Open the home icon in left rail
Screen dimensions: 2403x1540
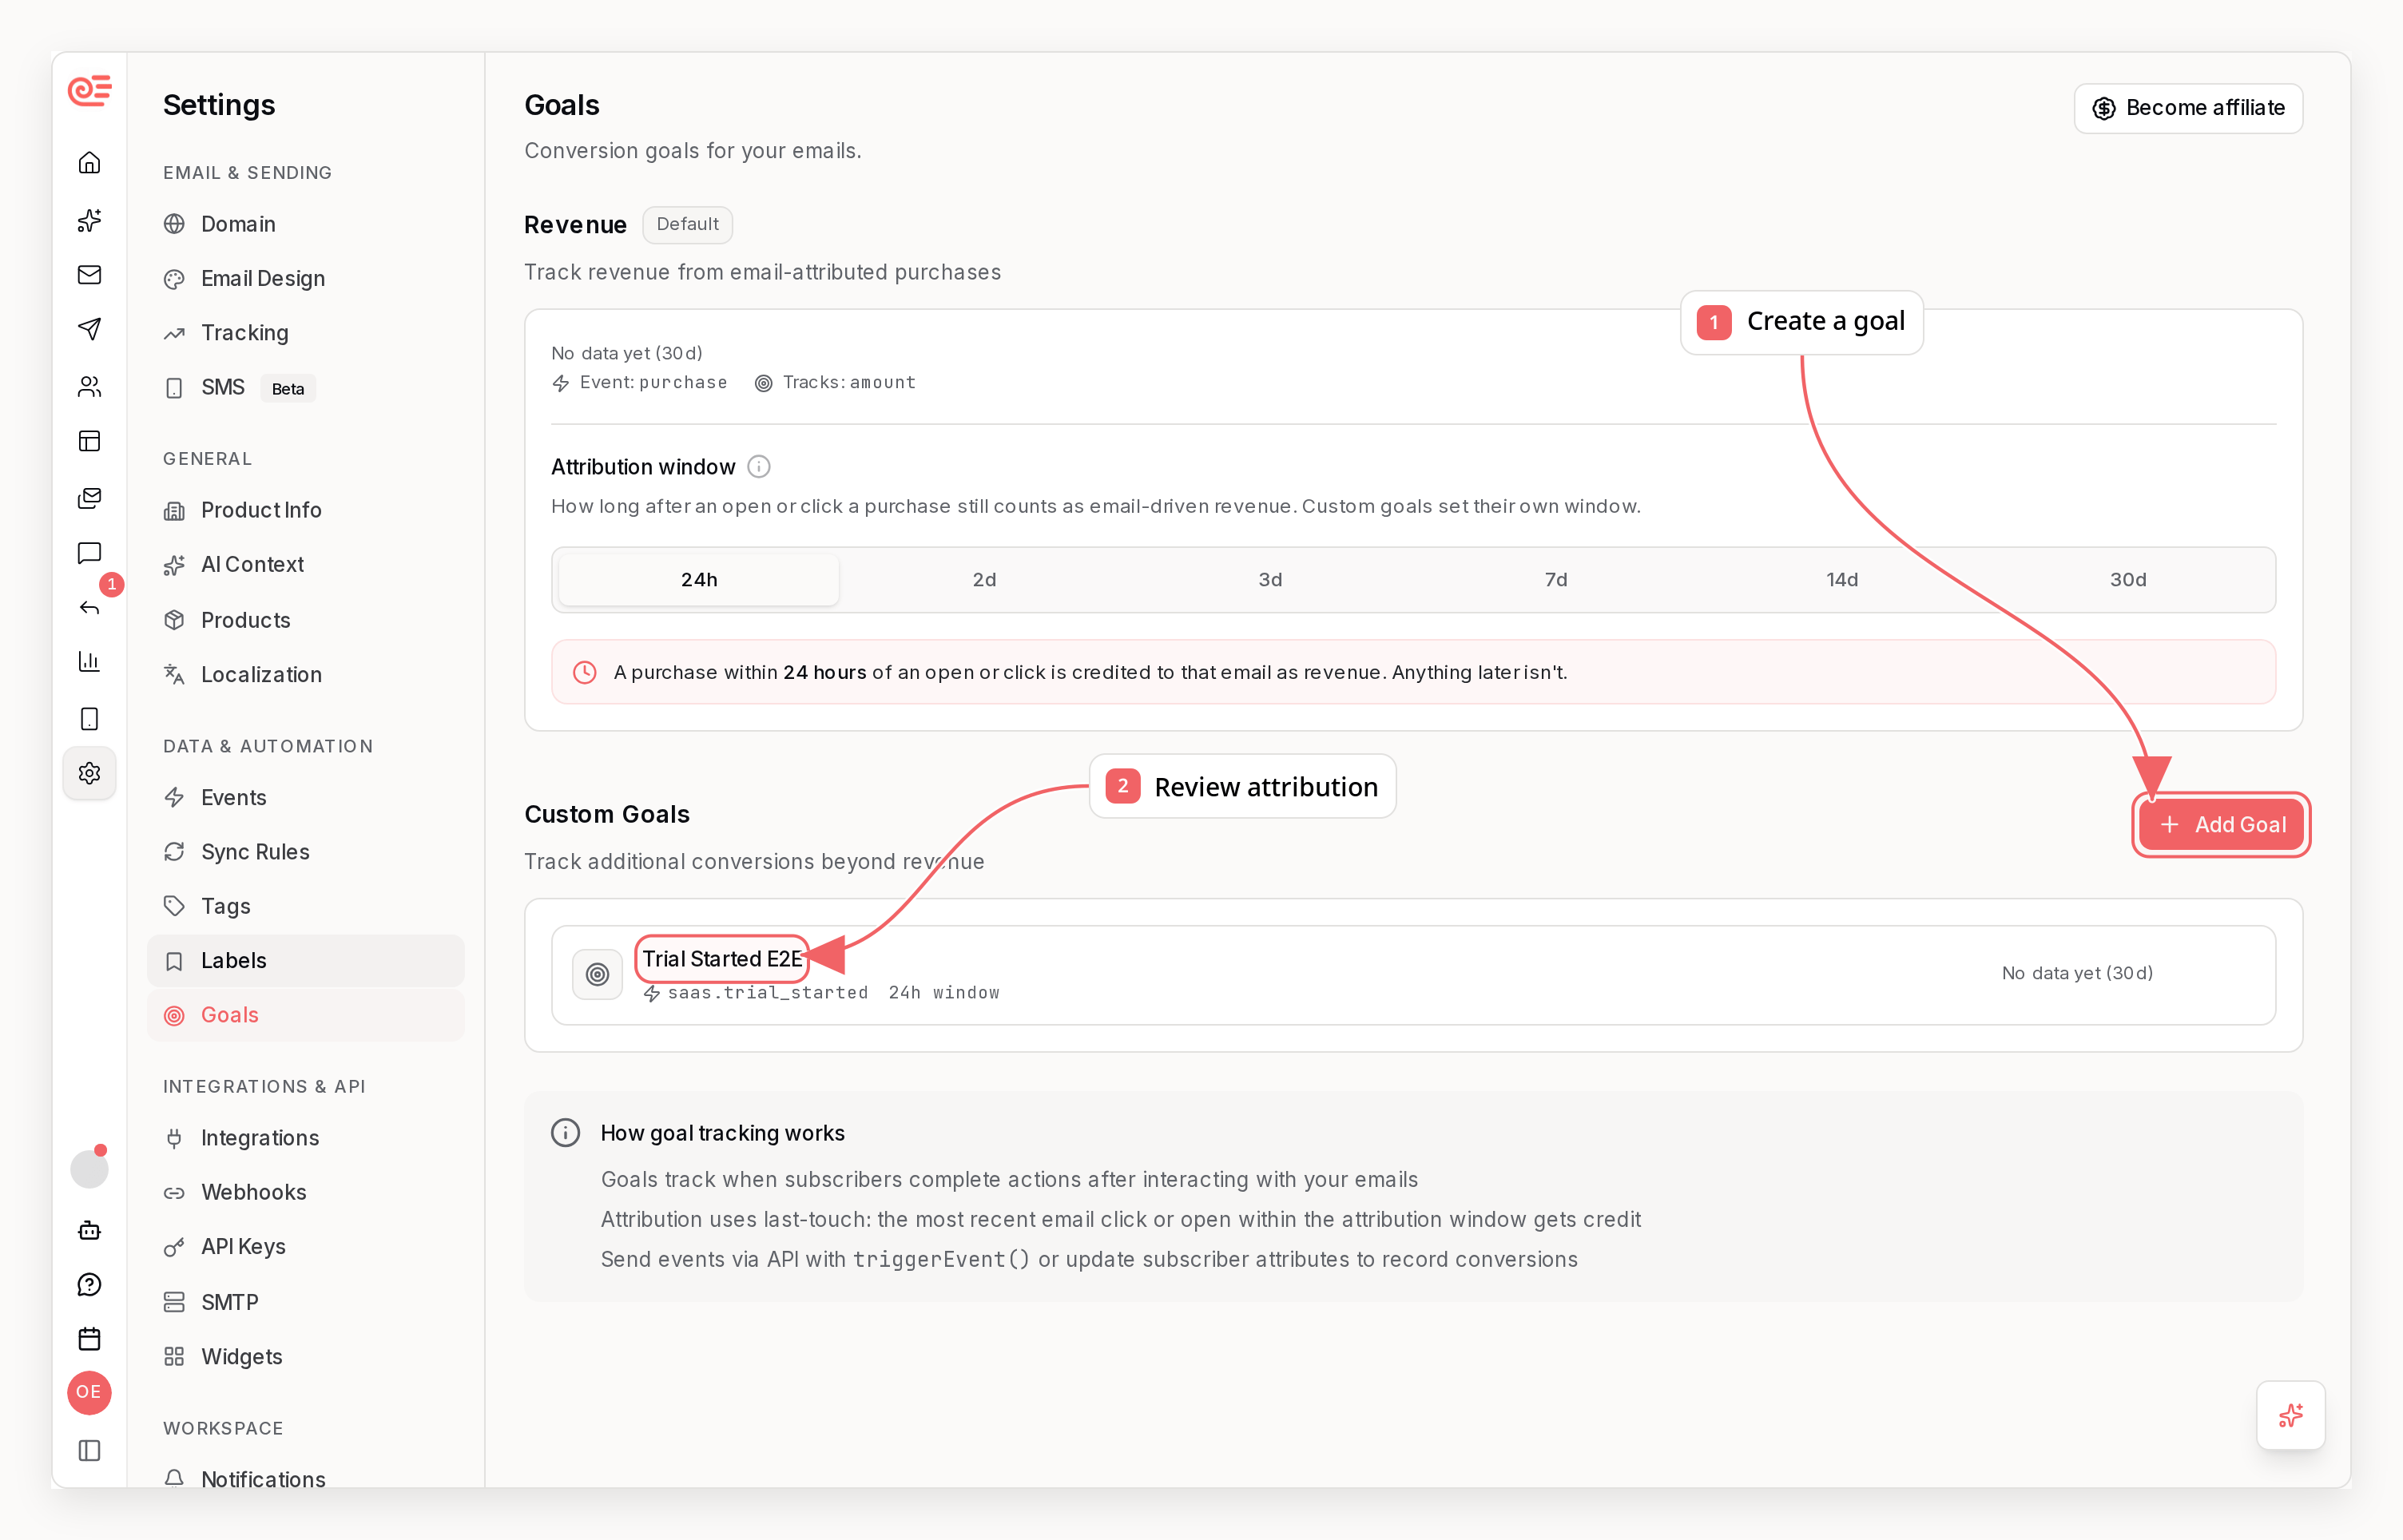point(89,163)
